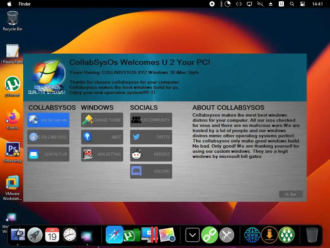330x248 pixels.
Task: Click the green chain link dock icon
Action: [209, 235]
